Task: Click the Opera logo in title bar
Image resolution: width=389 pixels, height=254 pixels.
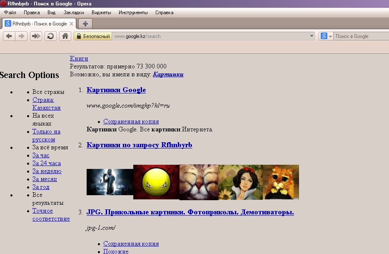Action: pyautogui.click(x=3, y=3)
